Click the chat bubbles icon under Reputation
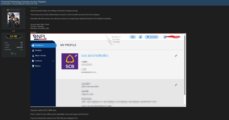This screenshot has height=120, width=229. click(x=15, y=54)
